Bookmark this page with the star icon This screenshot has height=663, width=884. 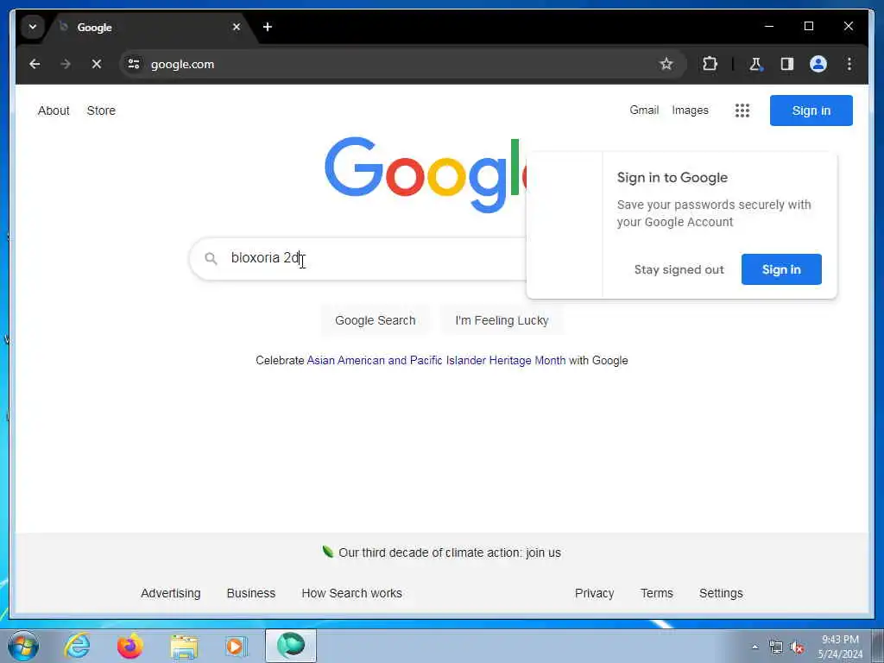[666, 64]
